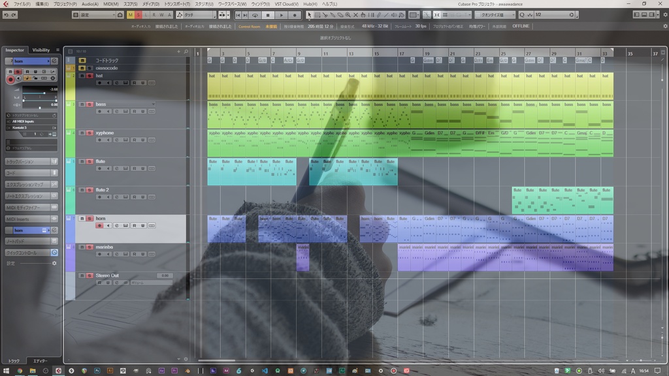Toggle global Solo S button in toolbar
The width and height of the screenshot is (669, 376).
click(x=138, y=15)
